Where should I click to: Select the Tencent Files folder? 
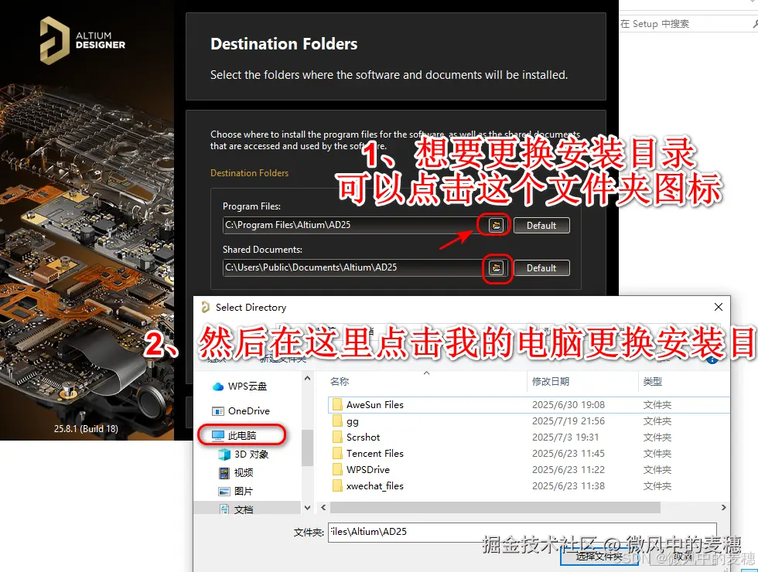pos(529,454)
